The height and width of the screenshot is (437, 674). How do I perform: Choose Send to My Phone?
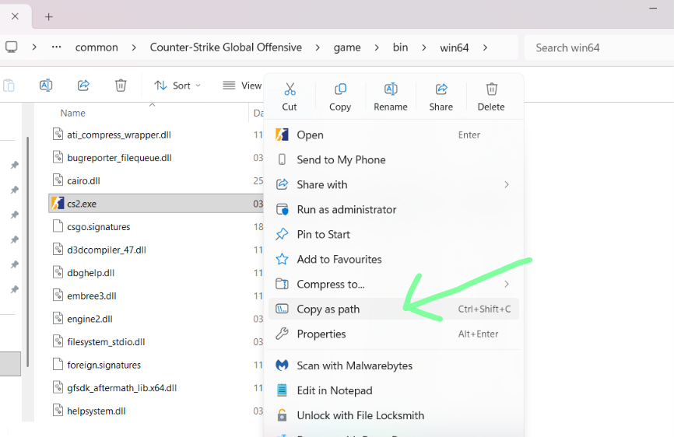click(x=393, y=159)
